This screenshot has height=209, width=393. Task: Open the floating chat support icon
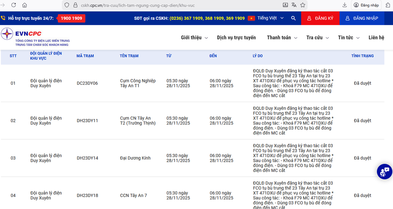point(384,171)
